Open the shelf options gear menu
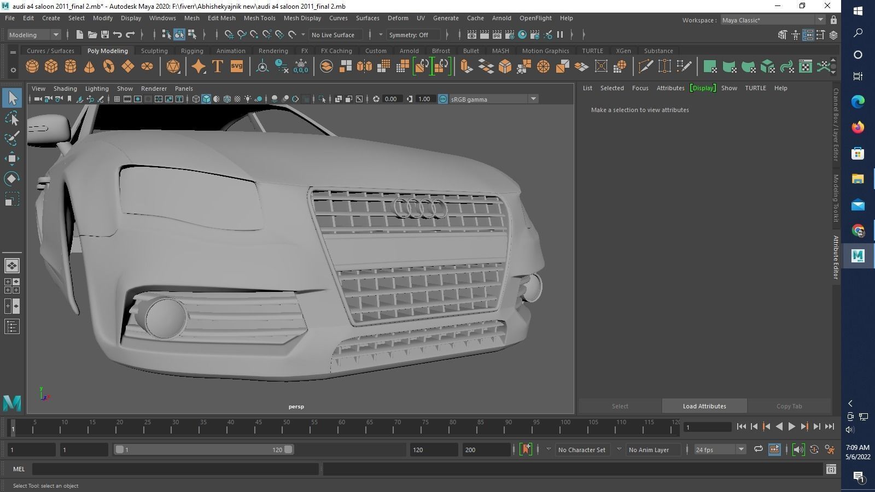 13,70
